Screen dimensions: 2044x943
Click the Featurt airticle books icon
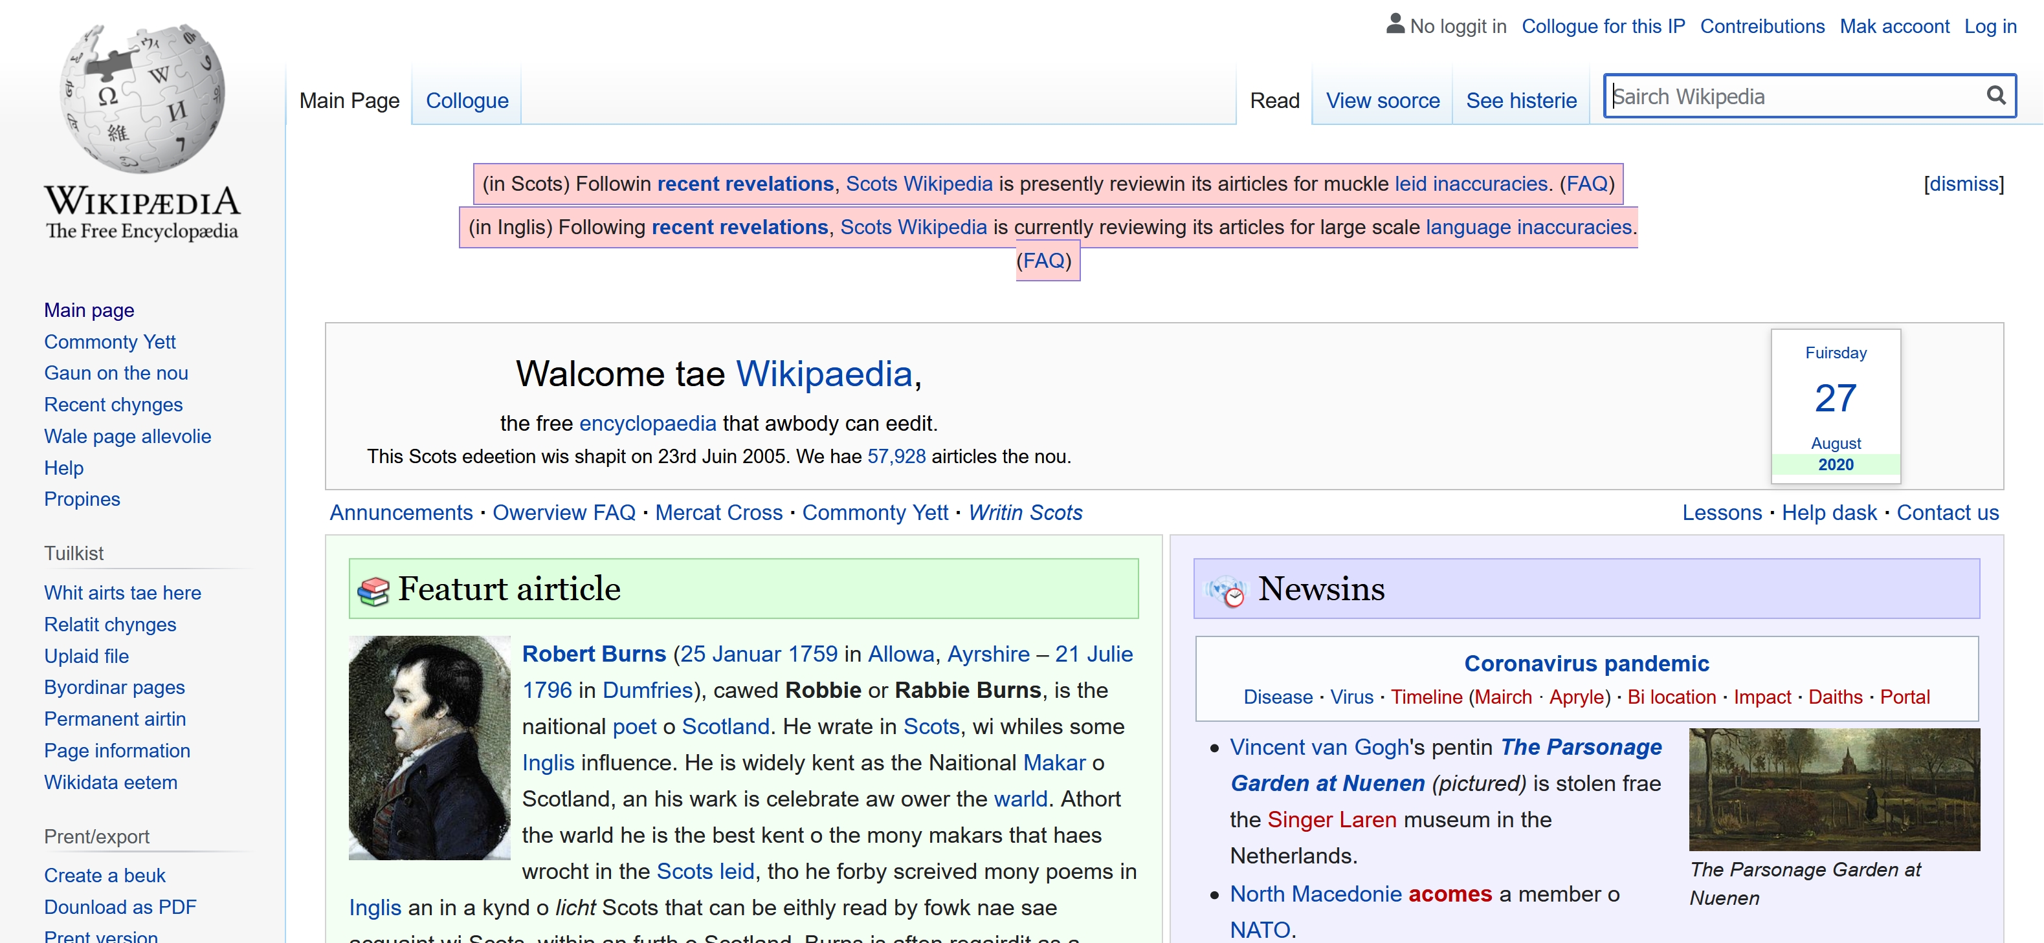click(x=373, y=591)
